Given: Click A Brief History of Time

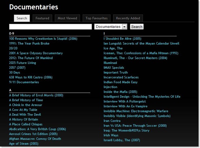Looking at the screenshot, I should coord(26,100).
